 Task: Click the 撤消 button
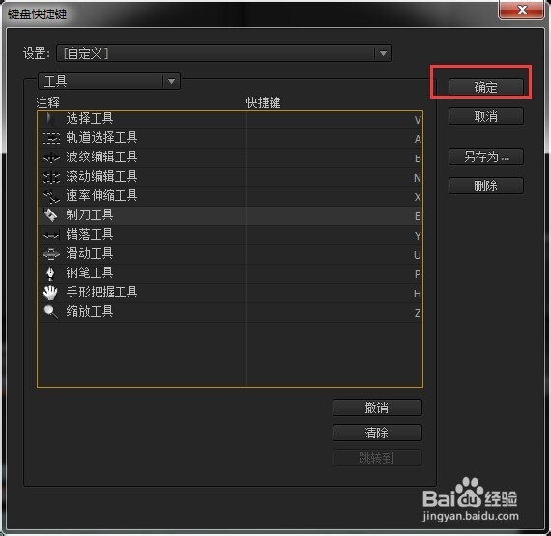(377, 408)
